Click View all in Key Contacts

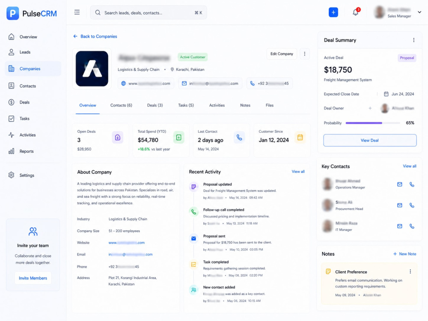[410, 166]
